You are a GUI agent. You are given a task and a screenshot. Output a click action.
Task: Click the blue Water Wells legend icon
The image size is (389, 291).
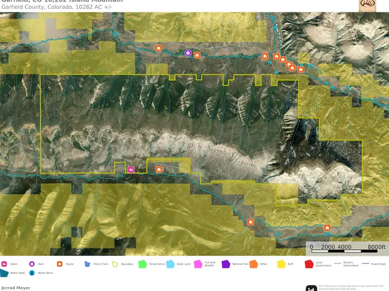(32, 273)
